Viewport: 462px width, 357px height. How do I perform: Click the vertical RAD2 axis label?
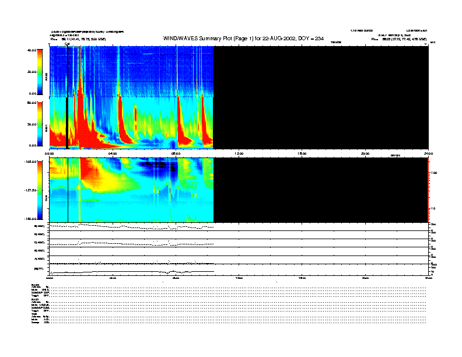pyautogui.click(x=46, y=76)
